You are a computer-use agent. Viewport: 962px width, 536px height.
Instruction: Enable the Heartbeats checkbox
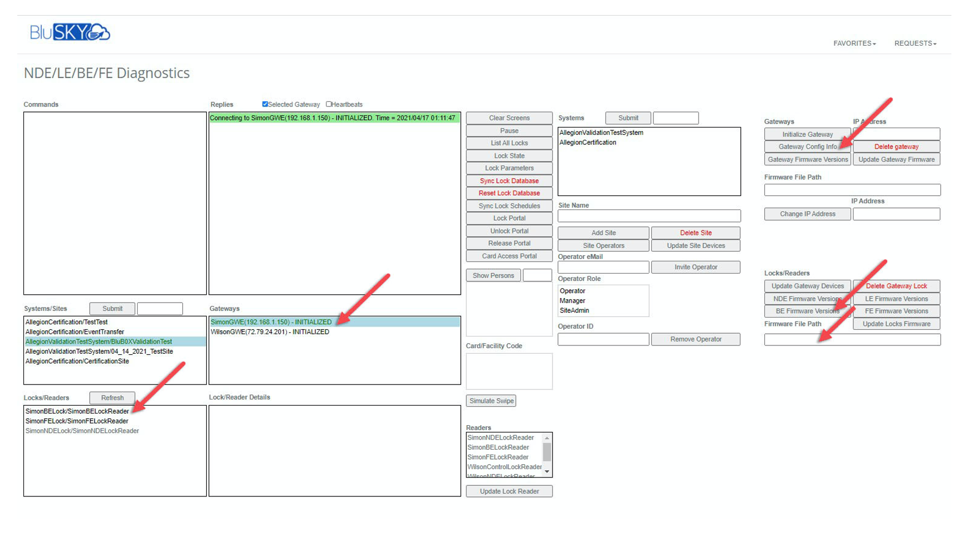329,104
